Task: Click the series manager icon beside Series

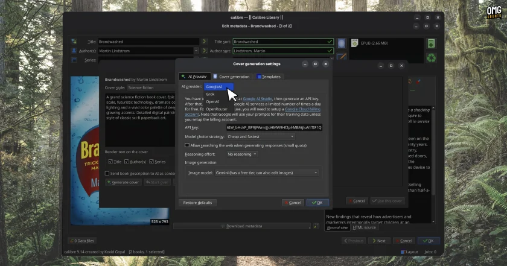Action: pyautogui.click(x=74, y=60)
